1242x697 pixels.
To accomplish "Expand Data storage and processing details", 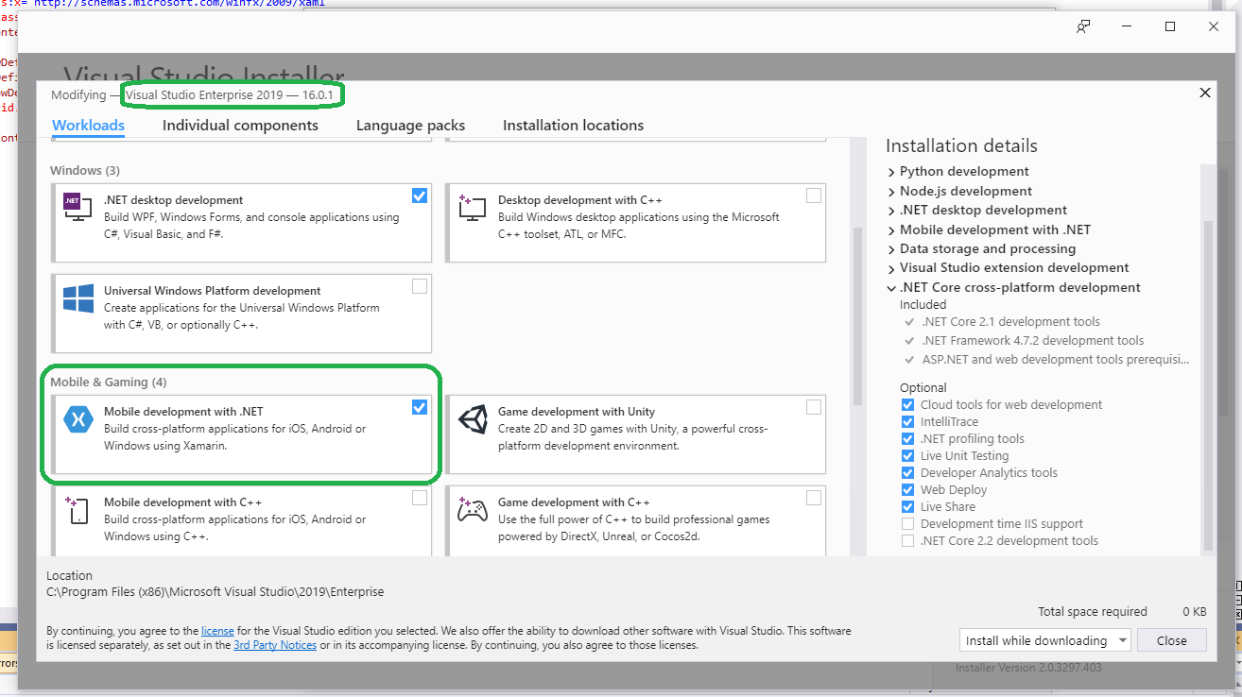I will click(891, 249).
